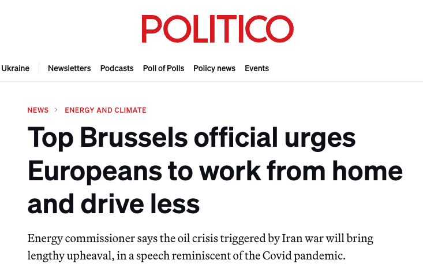Click the red NEWS breadcrumb link
Image resolution: width=423 pixels, height=271 pixels.
point(38,110)
